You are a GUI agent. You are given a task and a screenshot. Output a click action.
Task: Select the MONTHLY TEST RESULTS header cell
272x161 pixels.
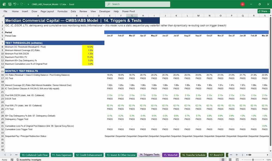(137, 71)
